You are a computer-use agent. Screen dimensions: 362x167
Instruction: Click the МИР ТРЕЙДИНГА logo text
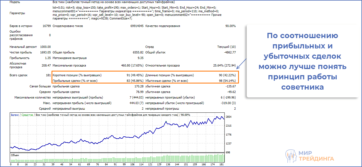(316, 156)
